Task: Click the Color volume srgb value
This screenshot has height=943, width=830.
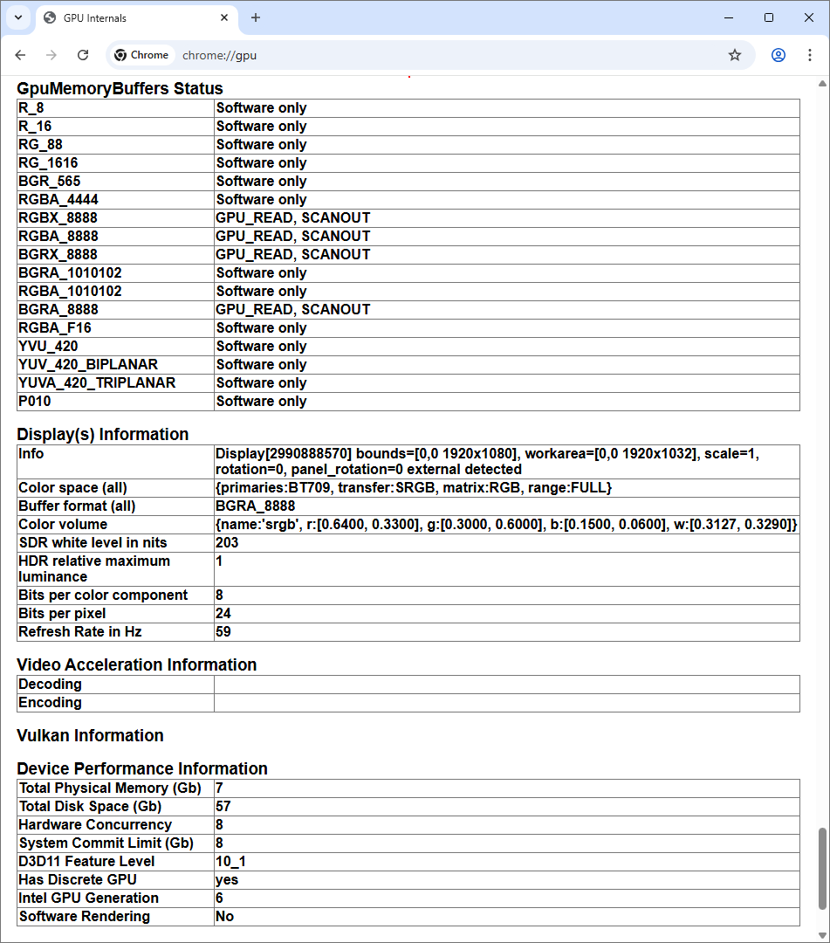Action: coord(506,525)
